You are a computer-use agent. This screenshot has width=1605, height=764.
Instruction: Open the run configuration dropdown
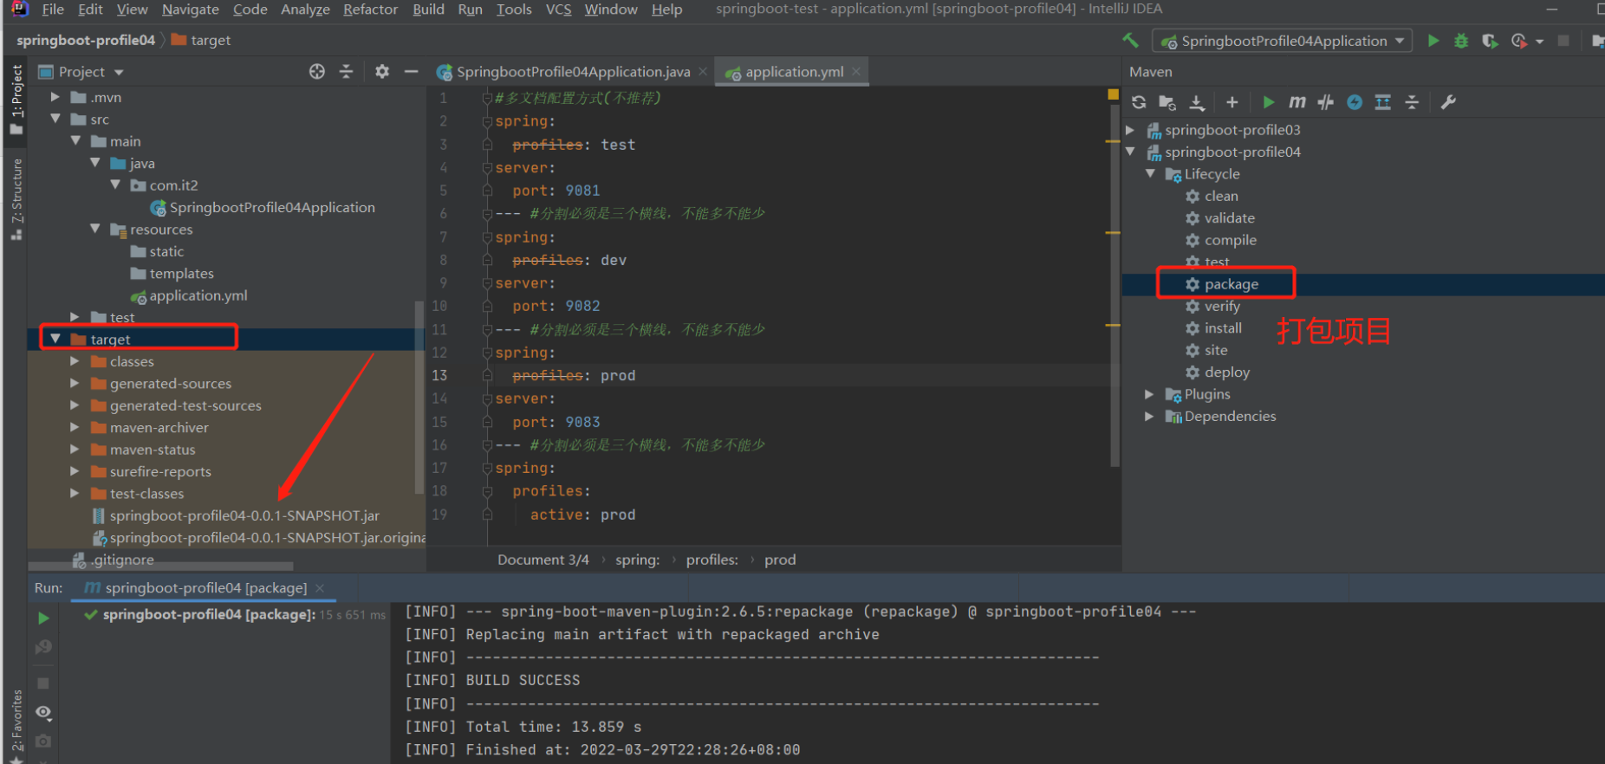1283,41
